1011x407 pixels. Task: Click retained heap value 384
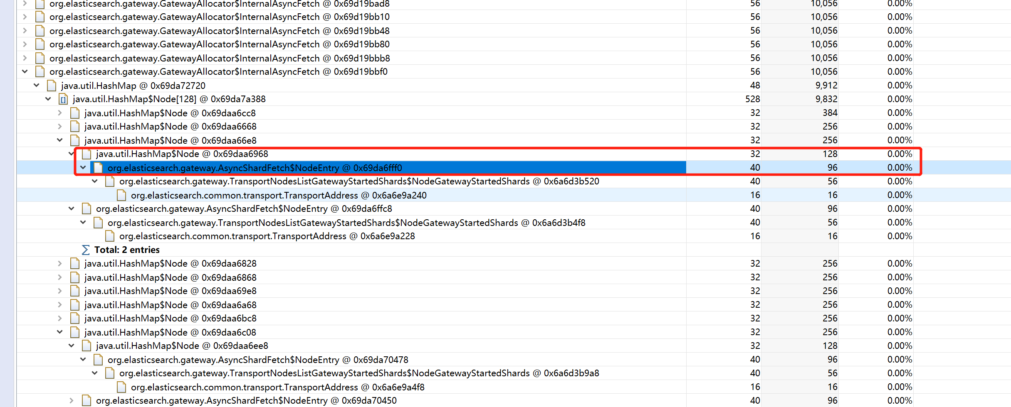tap(830, 113)
